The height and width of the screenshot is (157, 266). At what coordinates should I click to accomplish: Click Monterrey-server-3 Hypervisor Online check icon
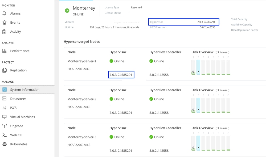(111, 137)
